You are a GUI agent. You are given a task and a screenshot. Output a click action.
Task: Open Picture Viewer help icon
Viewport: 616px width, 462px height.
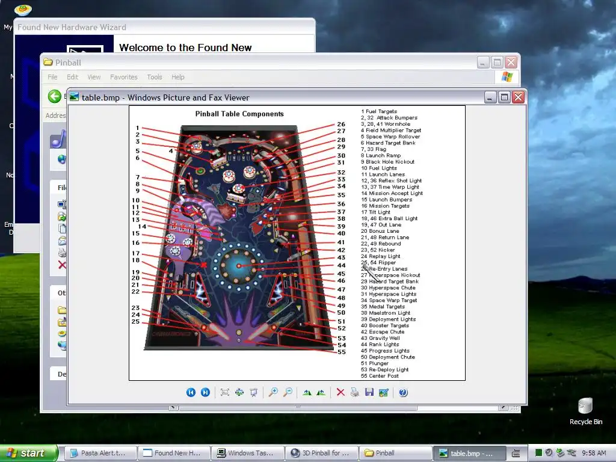pyautogui.click(x=403, y=392)
